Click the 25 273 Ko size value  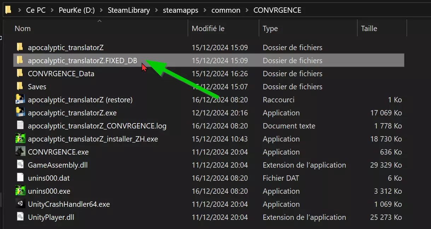386,217
